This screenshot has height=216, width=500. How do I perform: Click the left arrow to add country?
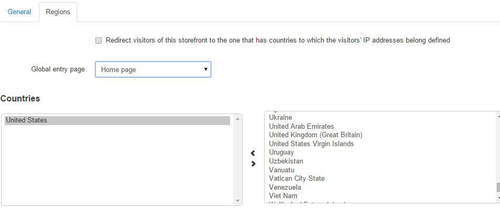click(253, 153)
